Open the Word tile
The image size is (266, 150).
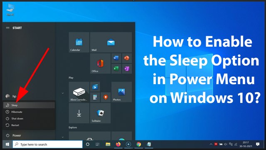[116, 58]
